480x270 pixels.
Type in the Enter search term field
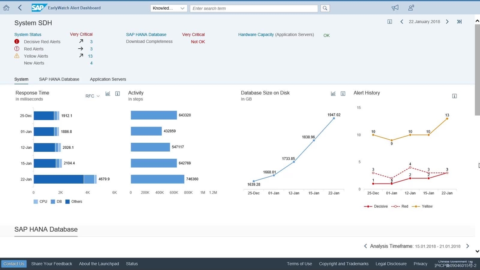254,8
